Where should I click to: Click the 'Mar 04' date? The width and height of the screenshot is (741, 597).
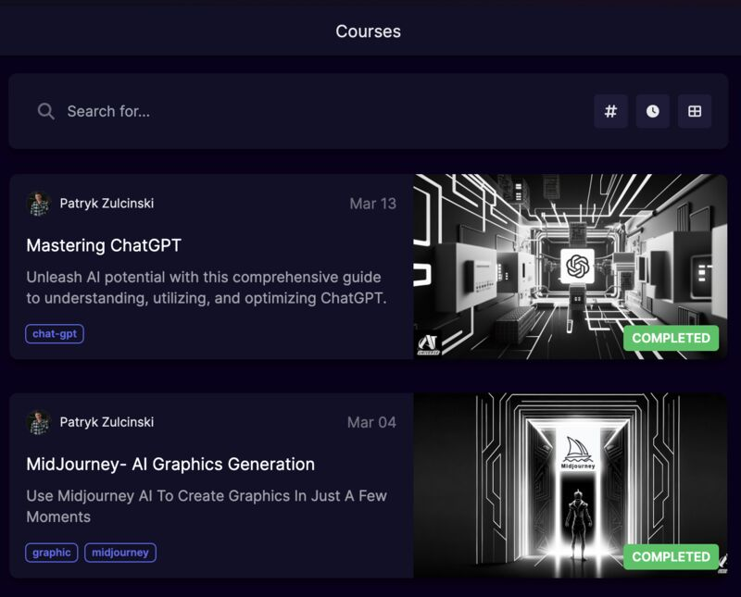[x=371, y=422]
